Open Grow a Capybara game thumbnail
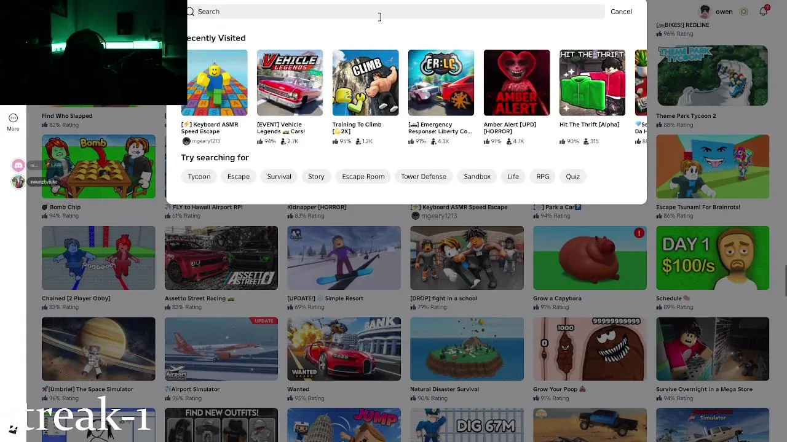 point(590,258)
